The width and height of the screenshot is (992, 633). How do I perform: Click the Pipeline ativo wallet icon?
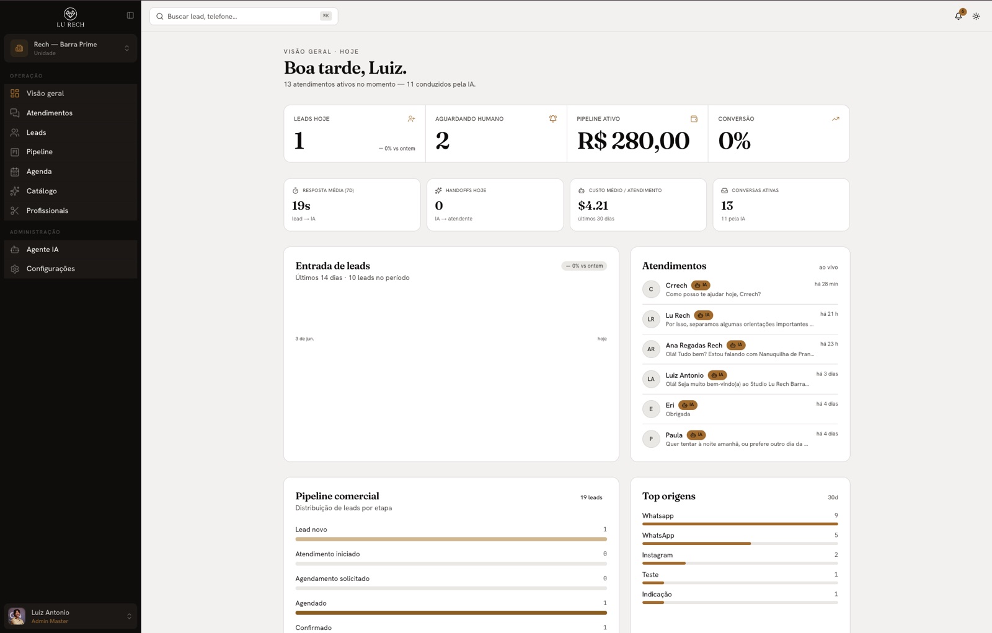click(x=694, y=119)
